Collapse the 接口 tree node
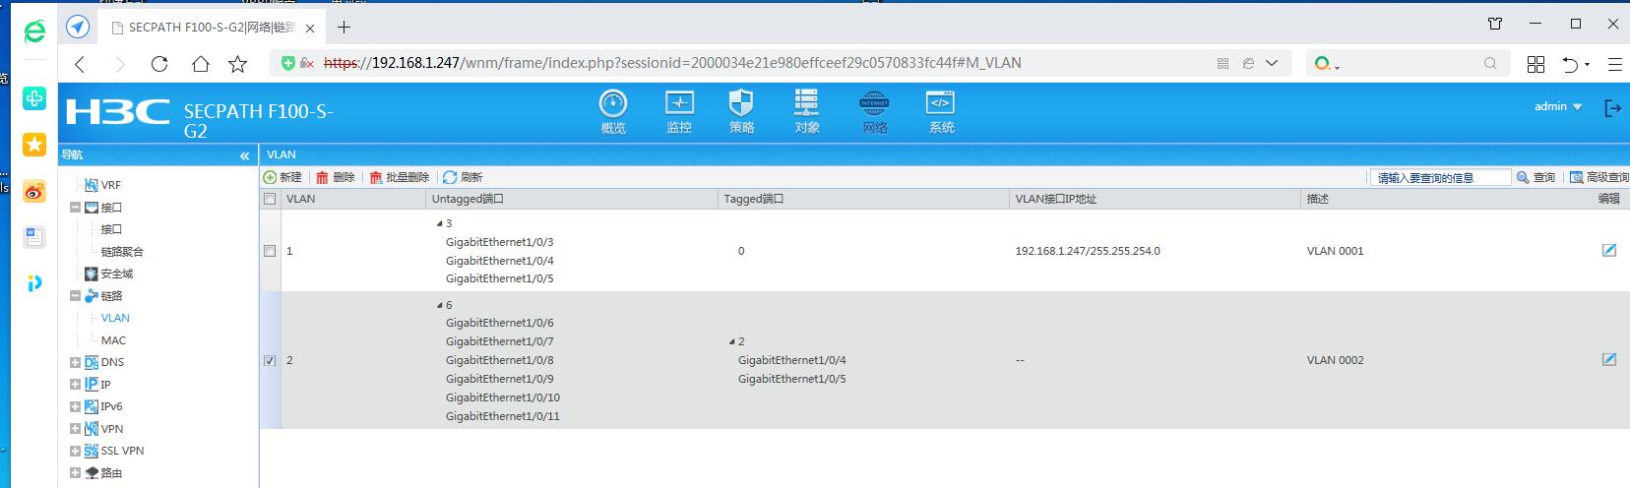This screenshot has height=488, width=1630. [x=75, y=208]
